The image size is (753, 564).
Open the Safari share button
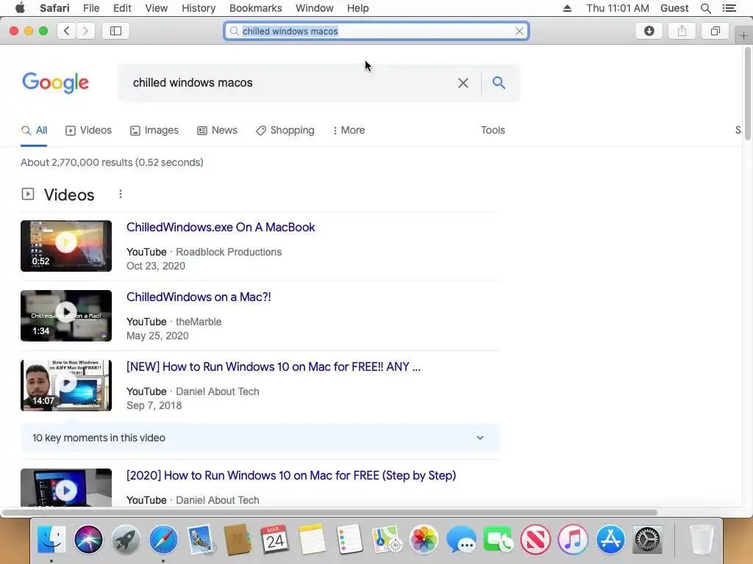tap(682, 31)
